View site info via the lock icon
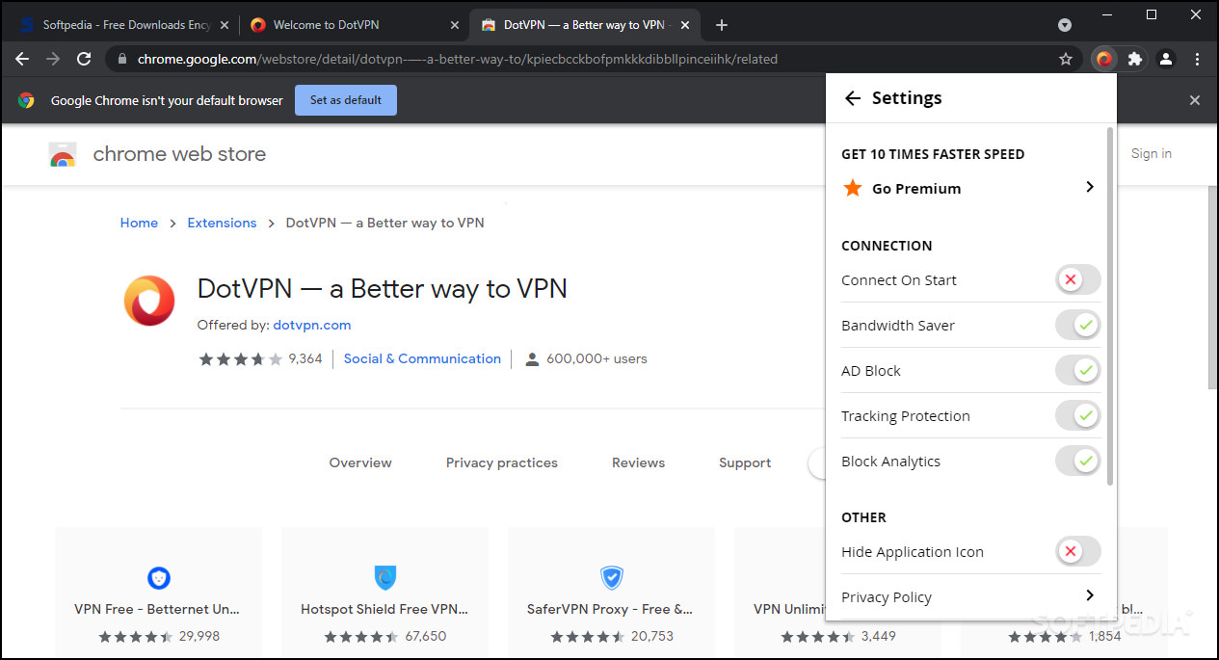Viewport: 1219px width, 660px height. 121,59
